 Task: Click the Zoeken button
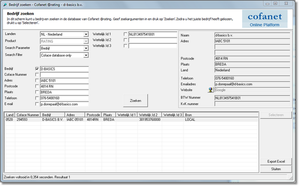coord(135,101)
